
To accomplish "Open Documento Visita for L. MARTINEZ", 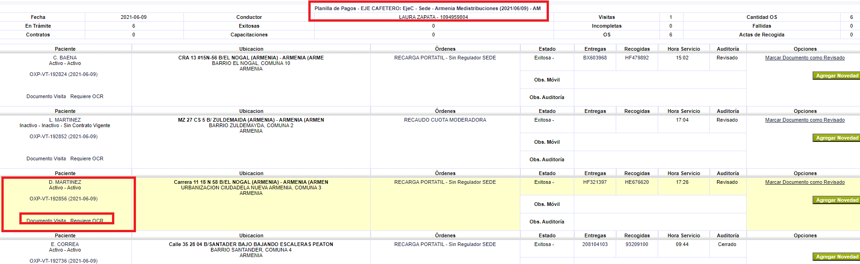I will point(46,159).
